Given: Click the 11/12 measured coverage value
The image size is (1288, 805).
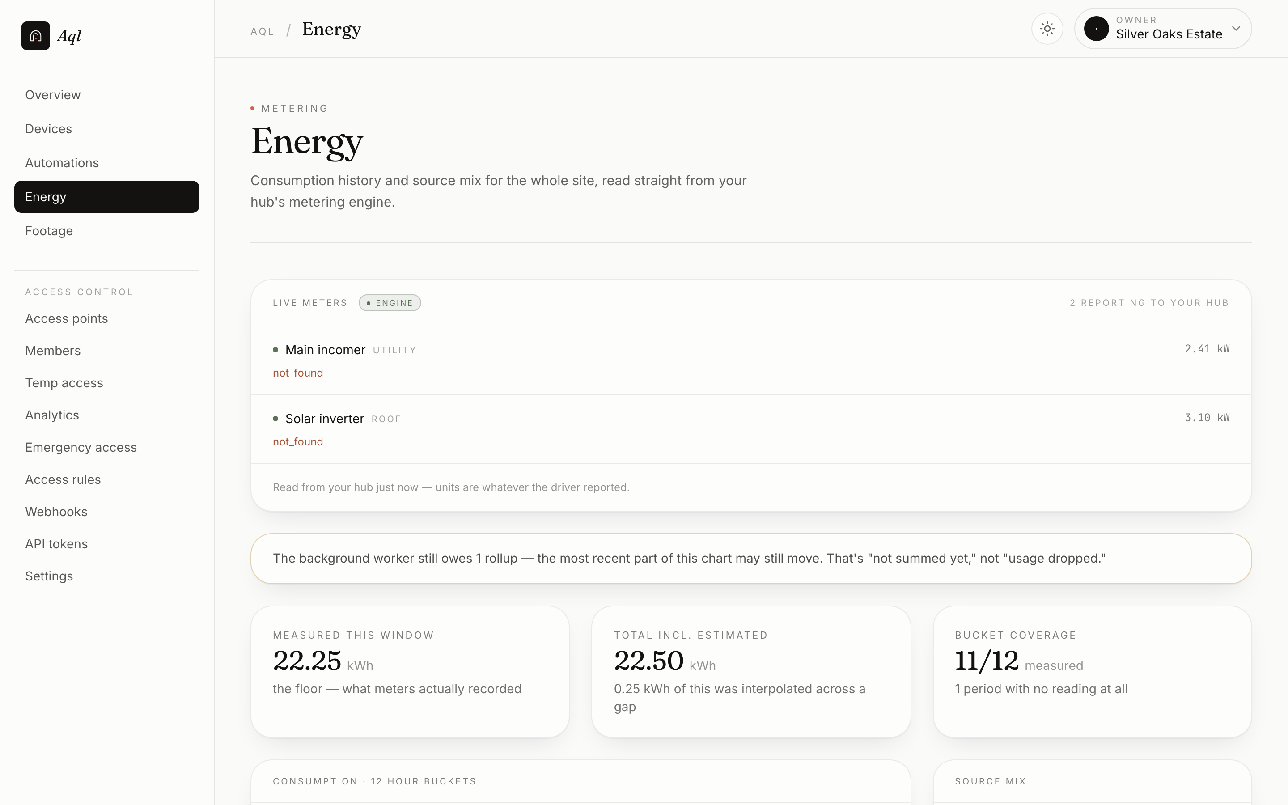Looking at the screenshot, I should tap(1019, 661).
